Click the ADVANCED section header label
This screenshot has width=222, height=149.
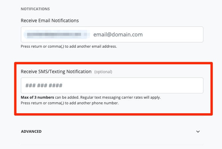tap(31, 131)
